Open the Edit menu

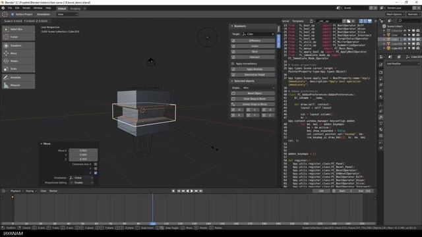pyautogui.click(x=17, y=8)
